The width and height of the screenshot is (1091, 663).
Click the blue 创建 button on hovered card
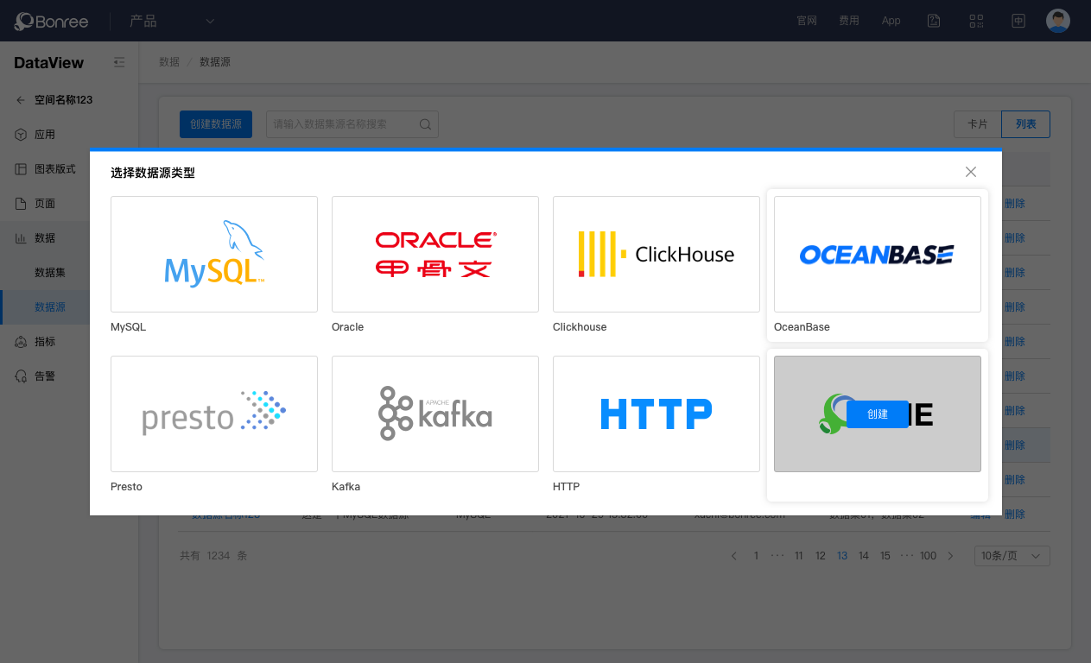[x=877, y=414]
